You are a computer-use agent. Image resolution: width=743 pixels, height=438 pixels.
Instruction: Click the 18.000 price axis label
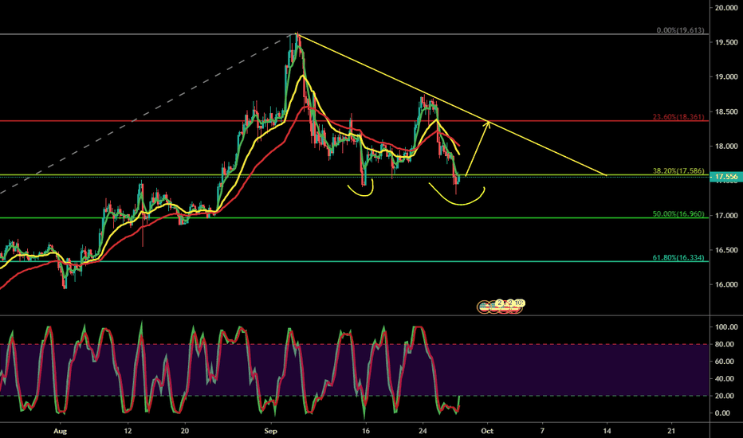[726, 147]
